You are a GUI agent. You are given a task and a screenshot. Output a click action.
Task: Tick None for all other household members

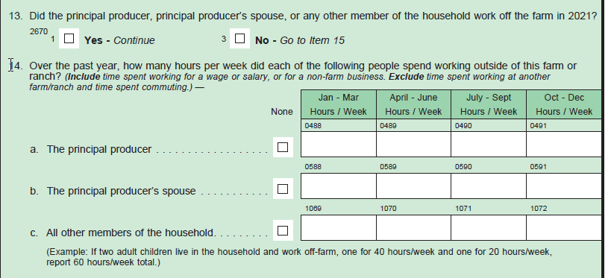click(x=283, y=230)
